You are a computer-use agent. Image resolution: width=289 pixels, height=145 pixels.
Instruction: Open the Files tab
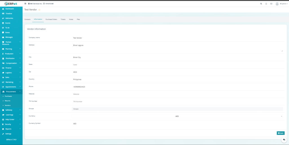(78, 19)
